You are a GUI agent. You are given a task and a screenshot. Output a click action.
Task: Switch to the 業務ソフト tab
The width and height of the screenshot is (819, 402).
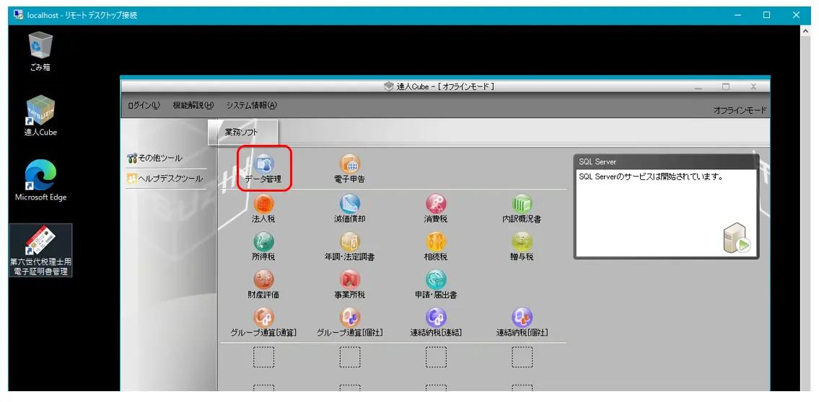click(x=242, y=133)
